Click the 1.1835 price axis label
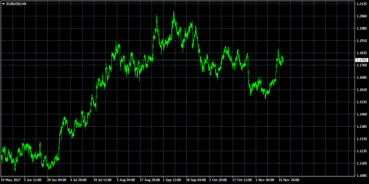Viewport: 369px width, 184px height. (361, 53)
